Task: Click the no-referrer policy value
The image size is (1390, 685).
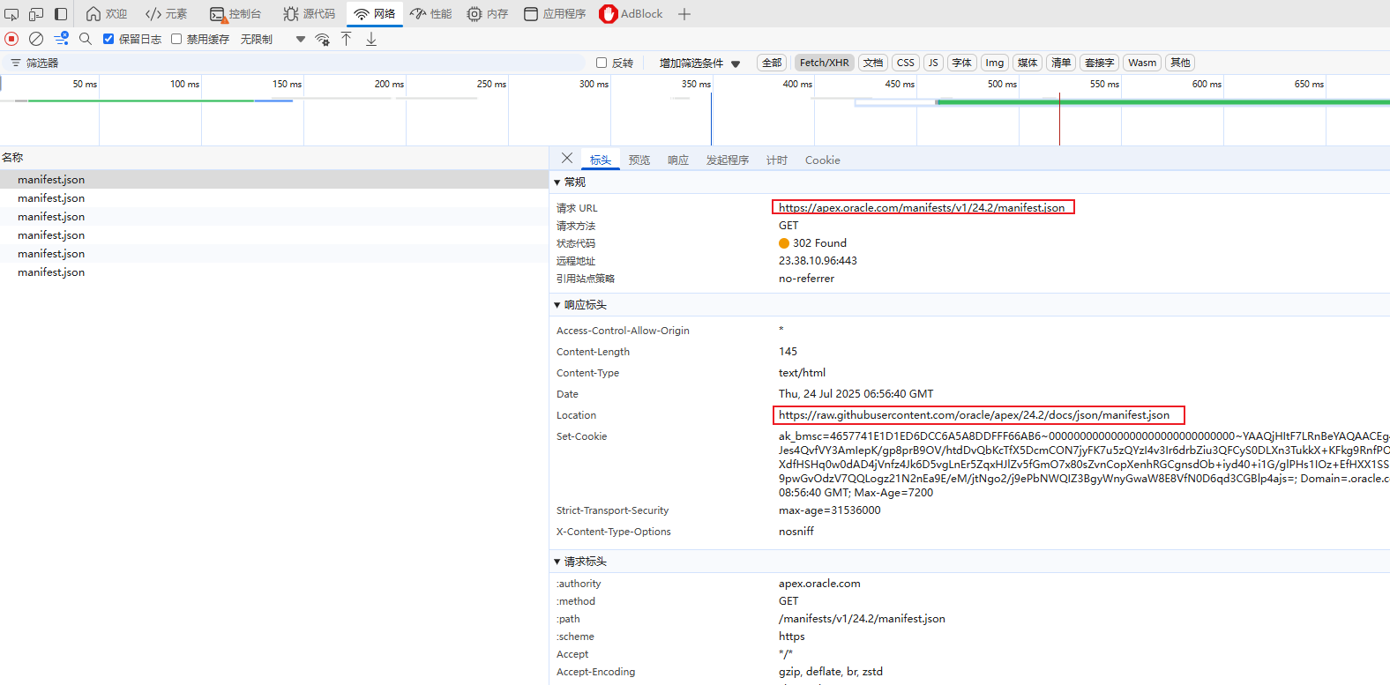Action: tap(806, 279)
